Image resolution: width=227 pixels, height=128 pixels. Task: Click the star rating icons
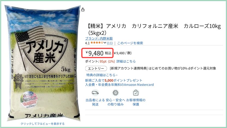(x=97, y=43)
